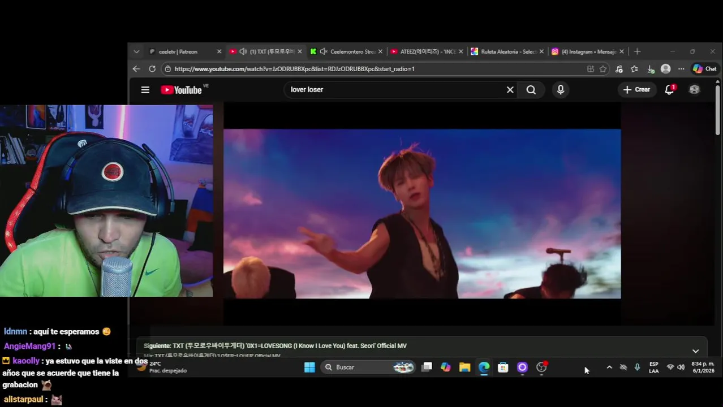Unmute the Ceelemontero Stream tab speaker
The height and width of the screenshot is (407, 723).
[x=323, y=51]
